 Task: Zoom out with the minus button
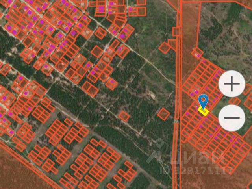click(x=232, y=118)
